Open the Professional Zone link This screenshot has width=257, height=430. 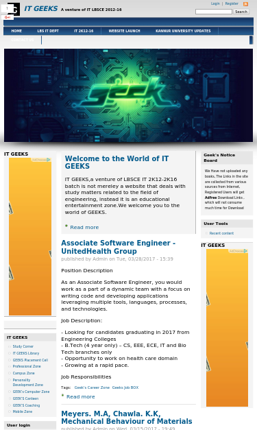(x=27, y=366)
